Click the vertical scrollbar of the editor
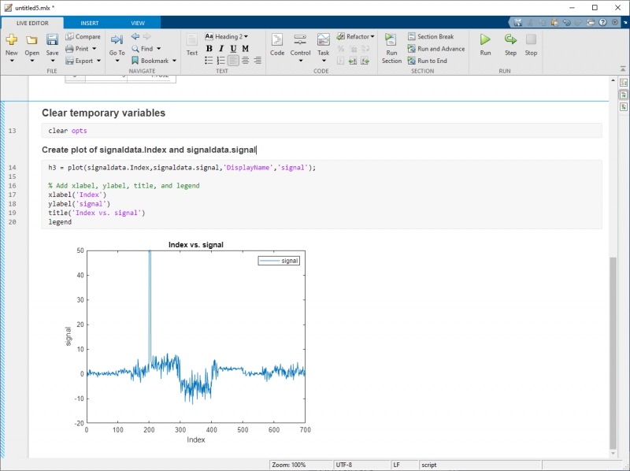630x471 pixels. pos(613,354)
